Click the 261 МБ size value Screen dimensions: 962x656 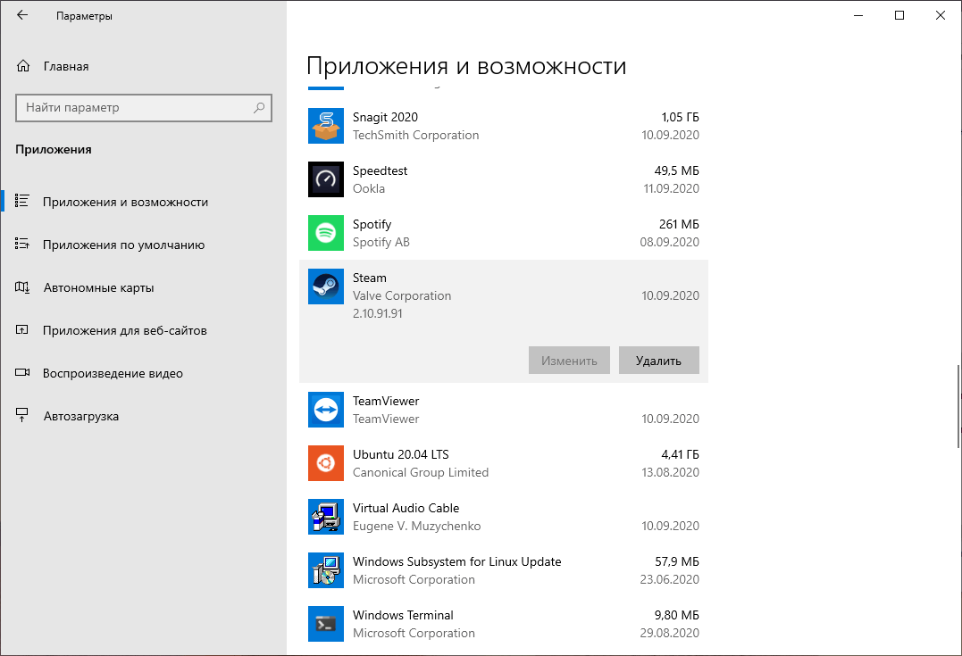[x=679, y=224]
